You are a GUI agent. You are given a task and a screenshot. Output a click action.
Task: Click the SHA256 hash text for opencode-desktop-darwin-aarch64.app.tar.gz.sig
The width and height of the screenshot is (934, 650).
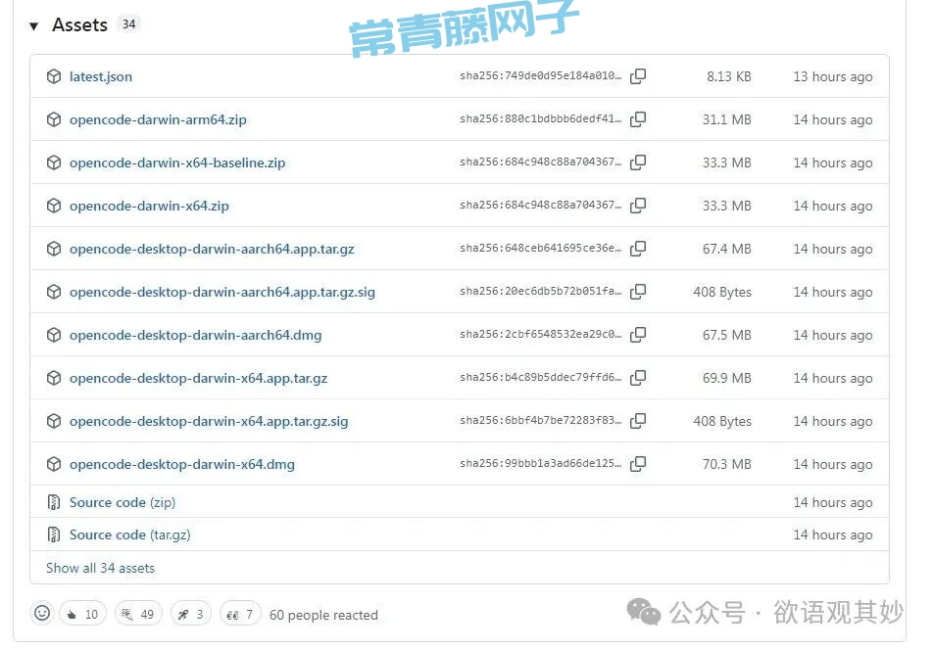point(540,292)
